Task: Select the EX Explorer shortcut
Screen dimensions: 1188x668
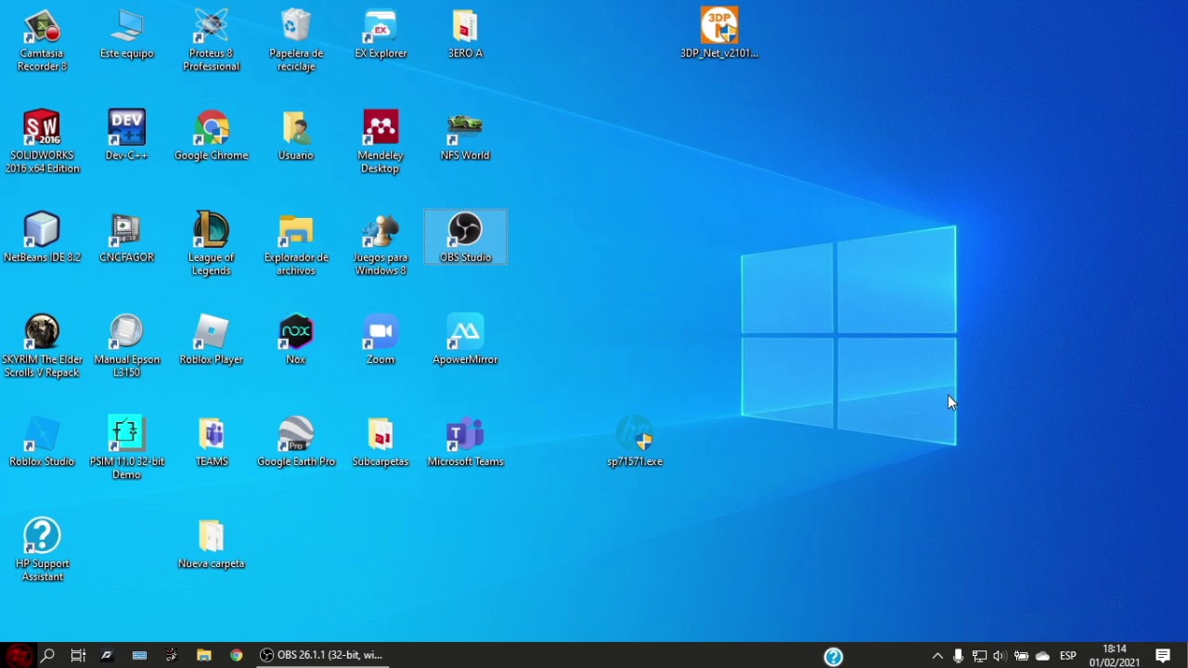Action: click(x=381, y=34)
